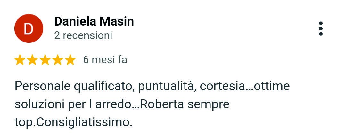This screenshot has width=346, height=139.
Task: Click the "6 mesi fa" timestamp
Action: click(x=105, y=60)
